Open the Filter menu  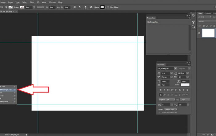(x=32, y=2)
